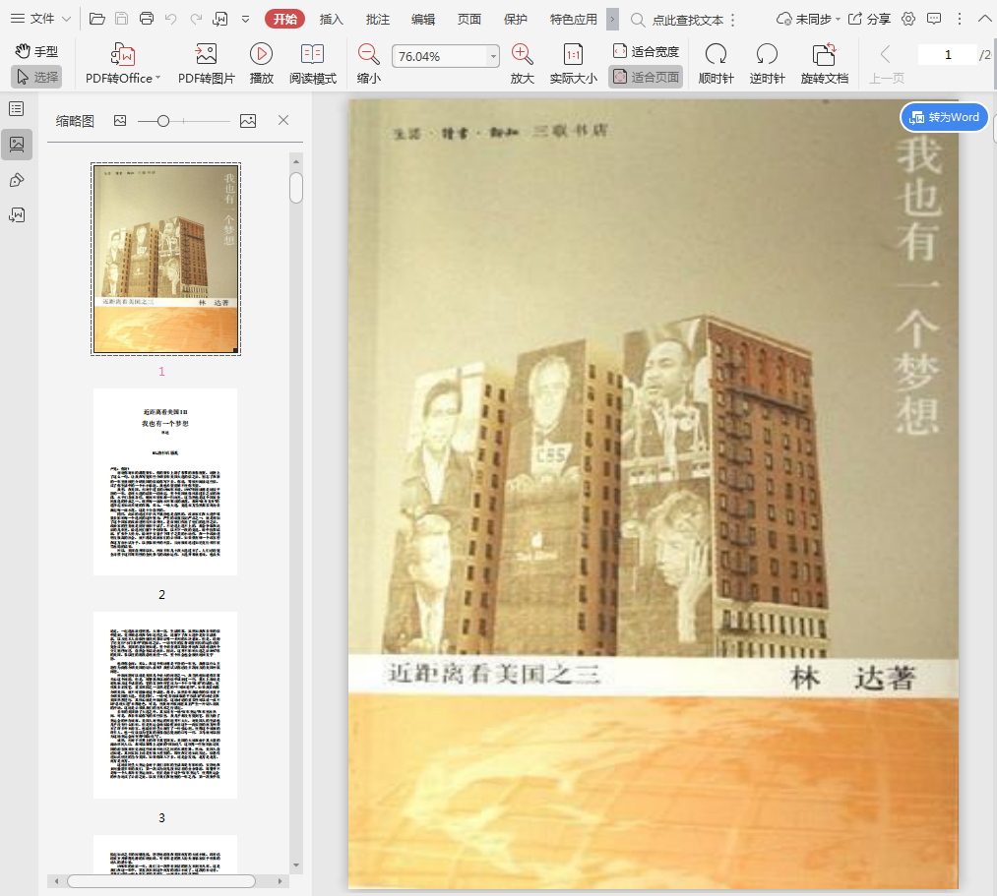Viewport: 997px width, 896px height.
Task: Shrink thumbnails with small image icon
Action: 120,121
